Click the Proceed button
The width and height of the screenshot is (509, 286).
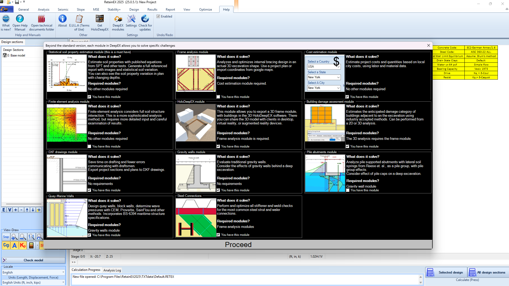(x=238, y=245)
